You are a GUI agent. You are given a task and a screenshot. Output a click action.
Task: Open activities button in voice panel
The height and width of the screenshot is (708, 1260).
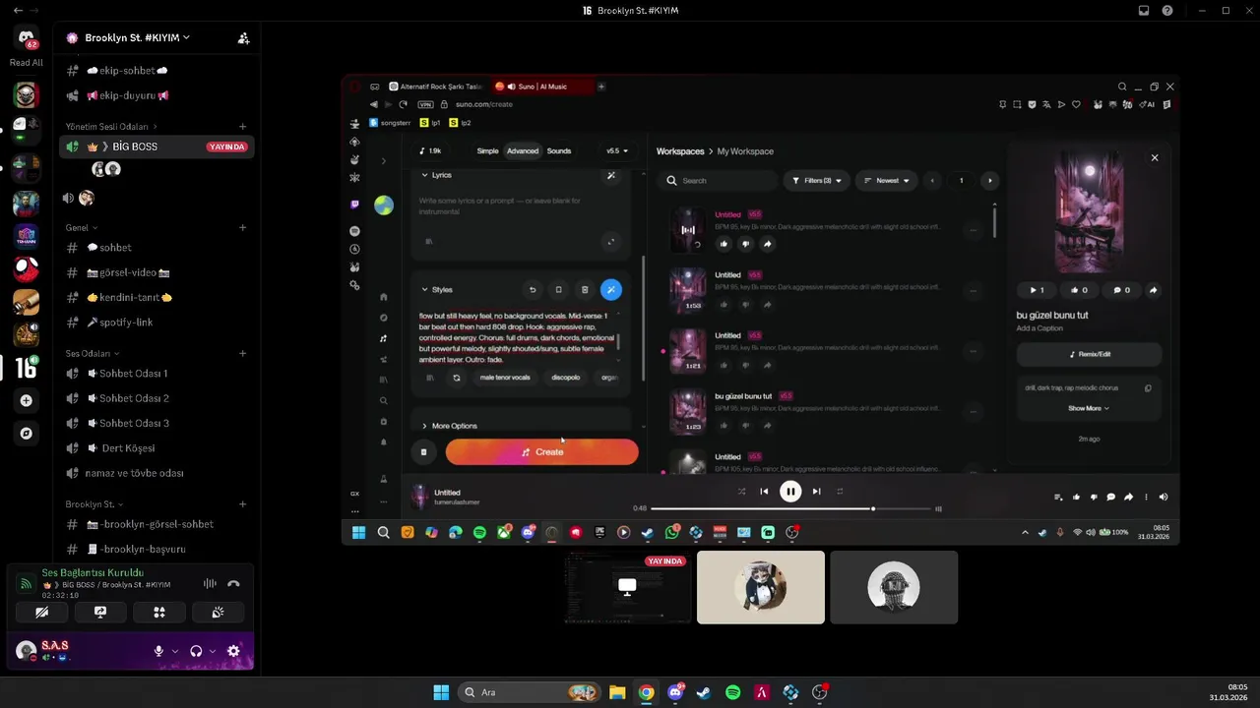158,612
